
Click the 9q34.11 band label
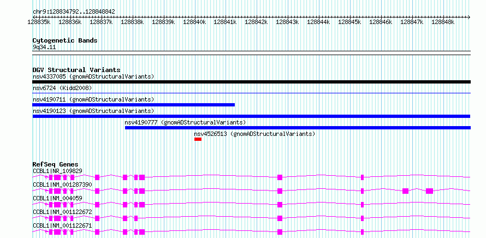pos(44,47)
